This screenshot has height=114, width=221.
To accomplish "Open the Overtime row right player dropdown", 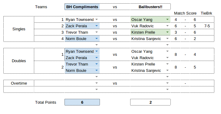I will [167, 83].
